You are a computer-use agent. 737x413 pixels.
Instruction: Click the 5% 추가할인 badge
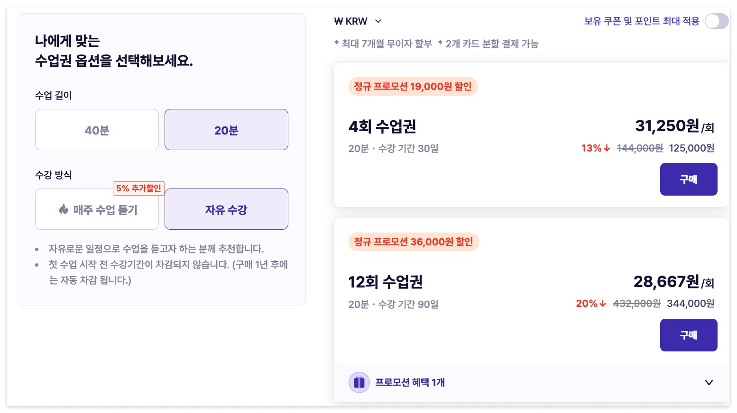click(138, 188)
